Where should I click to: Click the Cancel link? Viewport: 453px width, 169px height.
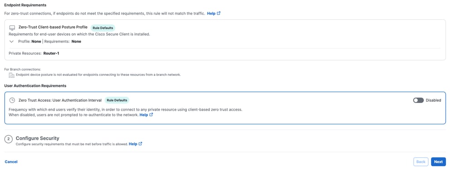(x=11, y=162)
